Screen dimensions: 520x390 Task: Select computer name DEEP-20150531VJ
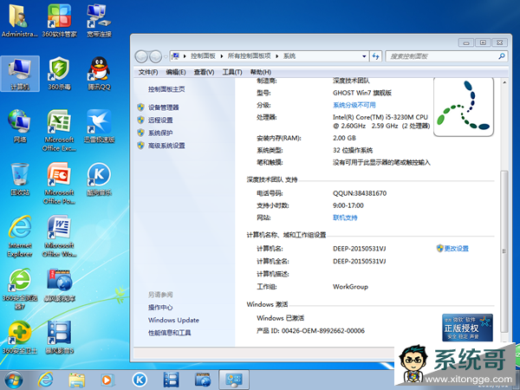359,249
